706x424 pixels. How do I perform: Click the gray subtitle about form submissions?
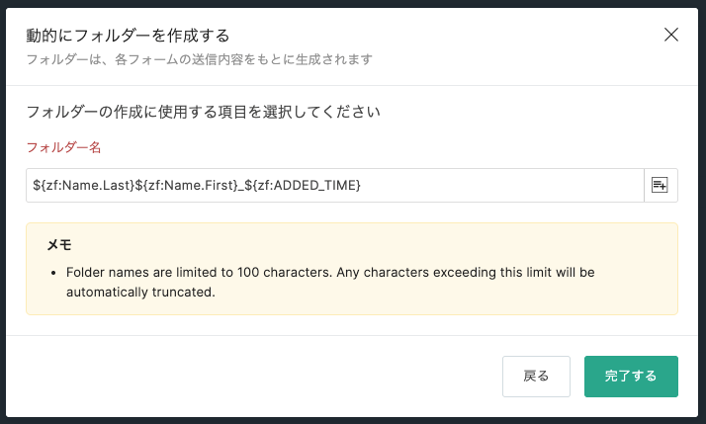[x=200, y=59]
